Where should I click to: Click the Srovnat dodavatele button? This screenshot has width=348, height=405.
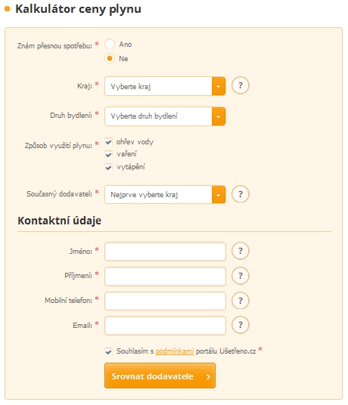pyautogui.click(x=160, y=376)
